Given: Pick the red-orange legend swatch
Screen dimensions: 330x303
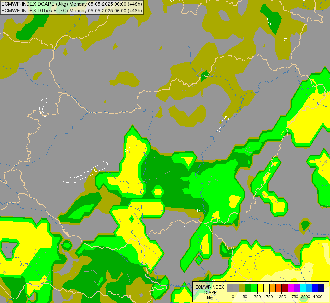Looking at the screenshot, I should click(279, 288).
